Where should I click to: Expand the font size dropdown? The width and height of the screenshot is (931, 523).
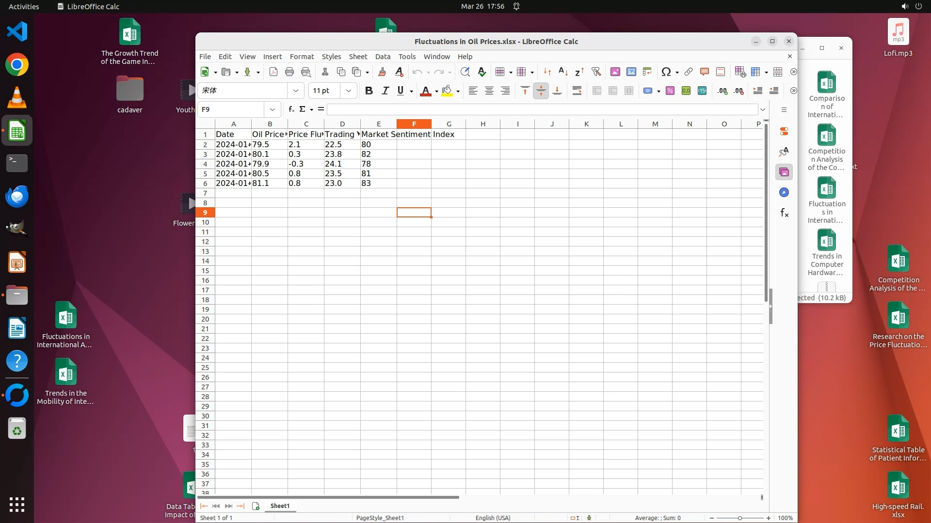[x=348, y=91]
